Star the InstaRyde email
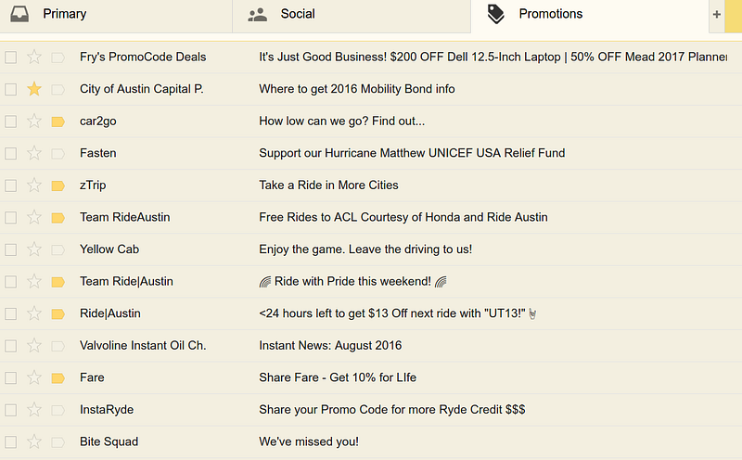This screenshot has width=742, height=460. [x=34, y=410]
